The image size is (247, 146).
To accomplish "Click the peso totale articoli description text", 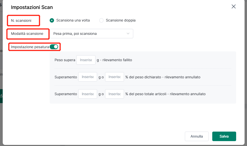I will tap(165, 94).
